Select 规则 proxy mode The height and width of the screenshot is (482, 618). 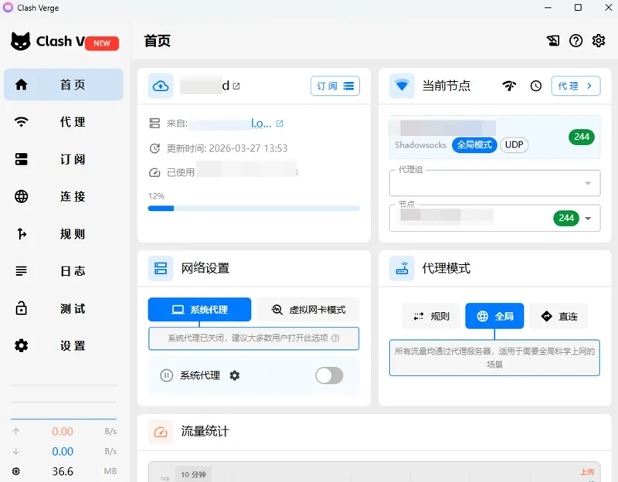click(x=430, y=316)
